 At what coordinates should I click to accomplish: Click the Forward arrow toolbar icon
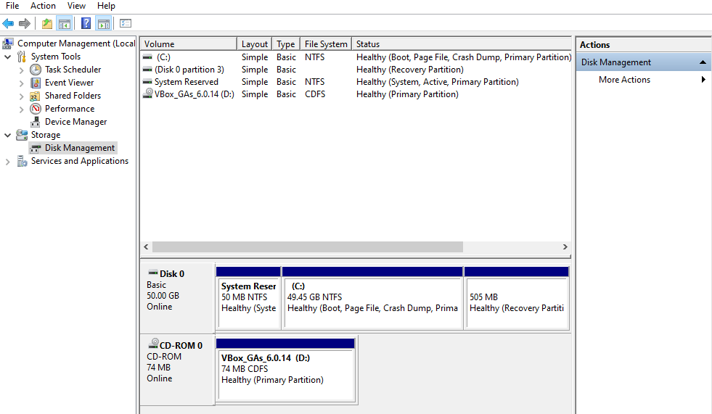[x=25, y=24]
